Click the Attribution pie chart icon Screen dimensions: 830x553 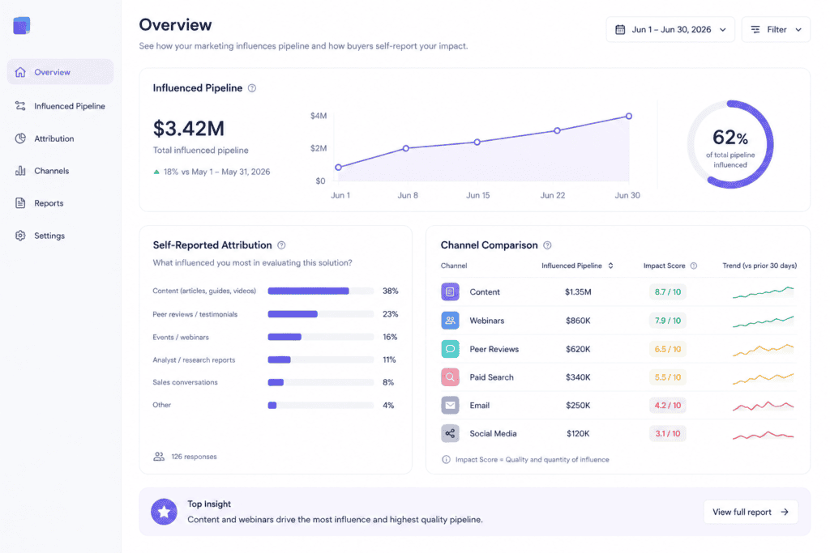click(20, 138)
